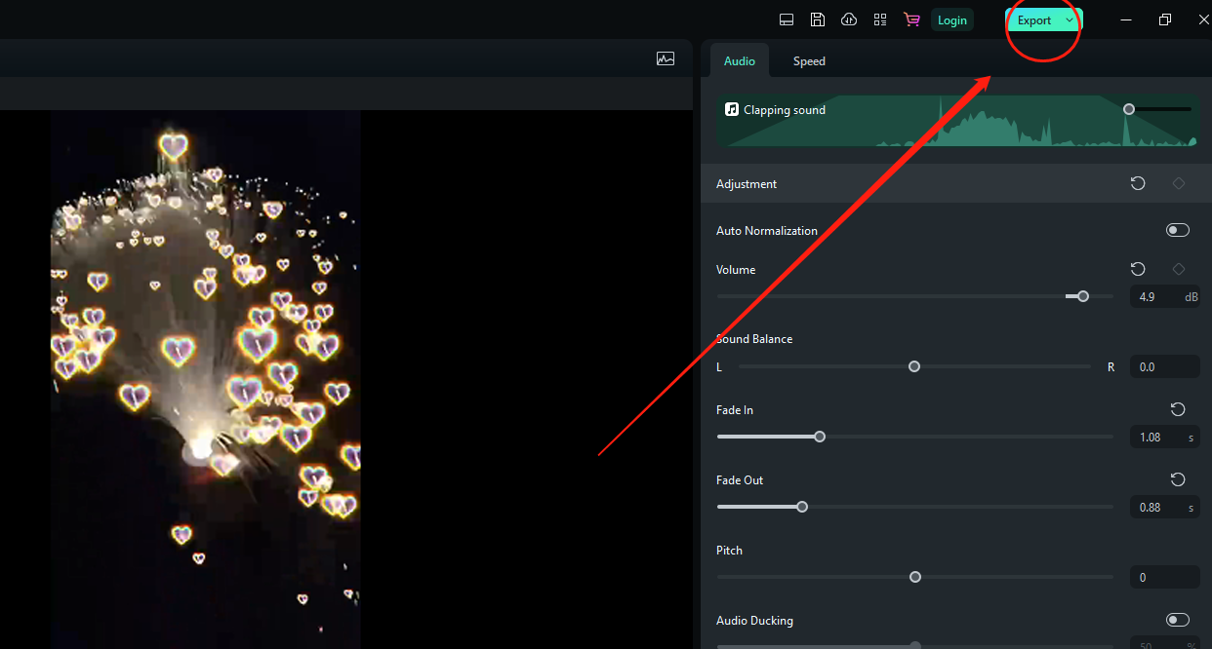Toggle the Adjustment section keyframe diamond
Viewport: 1212px width, 649px height.
coord(1179,183)
